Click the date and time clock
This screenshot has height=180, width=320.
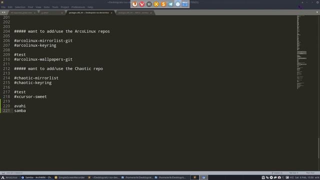[304, 177]
